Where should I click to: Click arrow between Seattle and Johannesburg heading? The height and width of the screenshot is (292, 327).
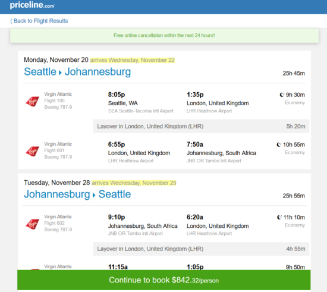pyautogui.click(x=60, y=73)
